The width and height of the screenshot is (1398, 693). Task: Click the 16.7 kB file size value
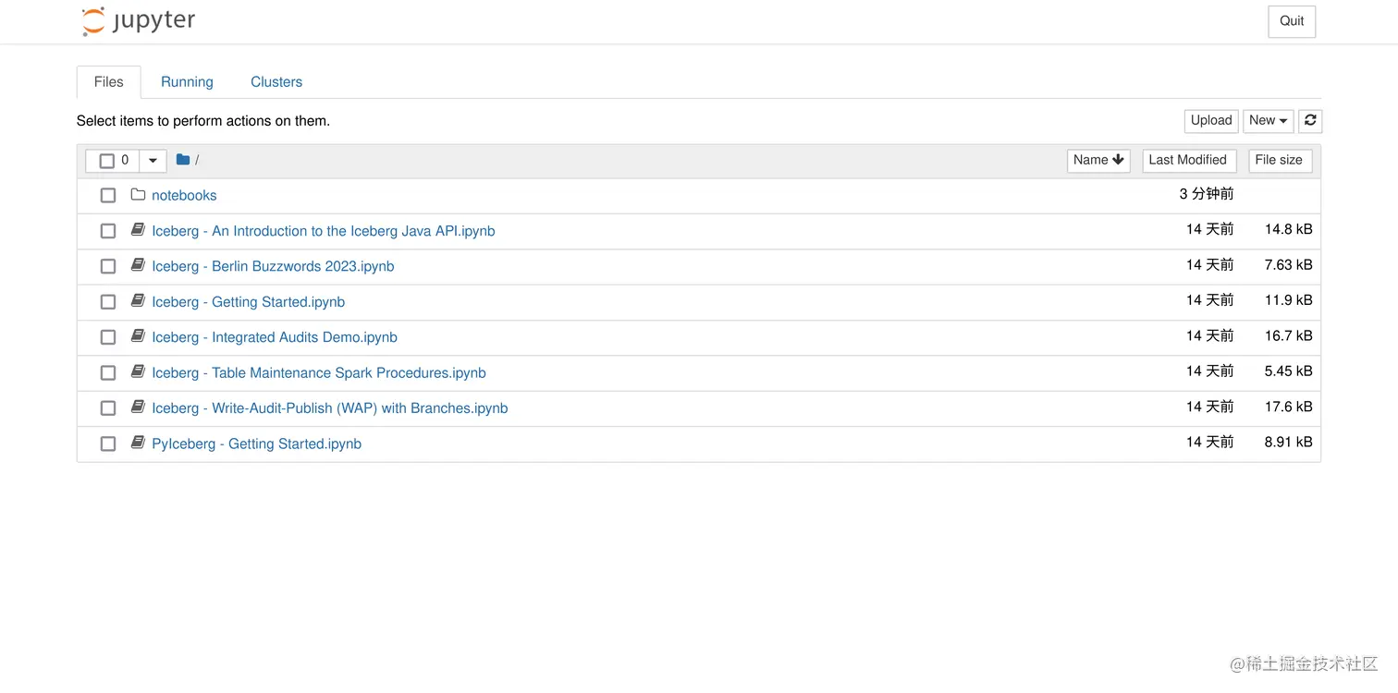(x=1289, y=335)
